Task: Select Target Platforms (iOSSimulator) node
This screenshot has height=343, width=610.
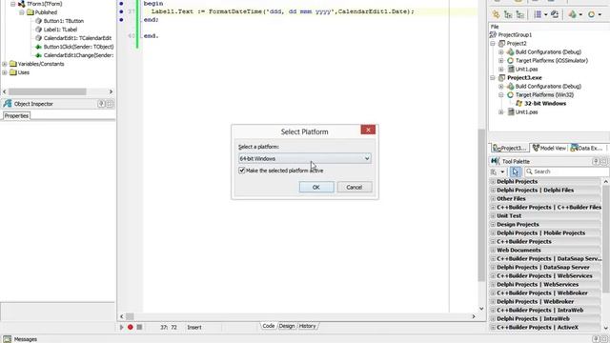Action: coord(551,61)
